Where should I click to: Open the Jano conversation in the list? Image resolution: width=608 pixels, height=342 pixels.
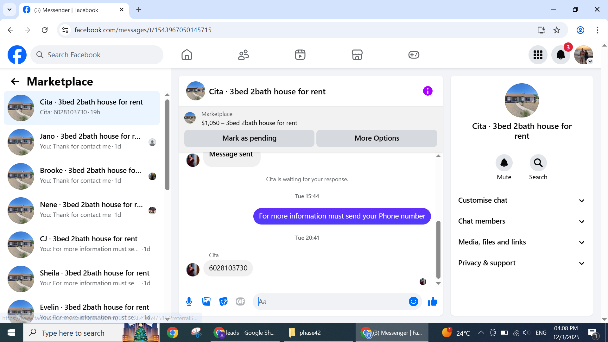click(x=82, y=142)
